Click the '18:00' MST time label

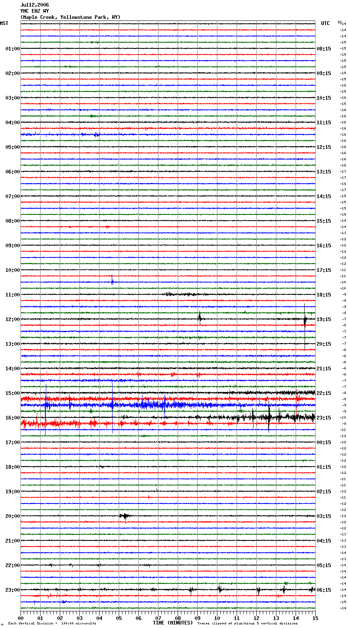click(13, 467)
